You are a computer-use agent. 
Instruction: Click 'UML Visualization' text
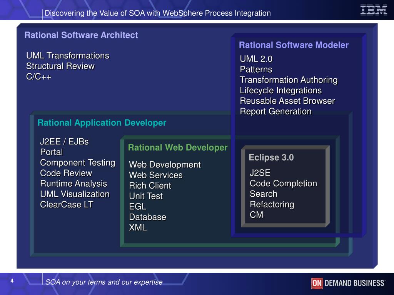click(75, 194)
